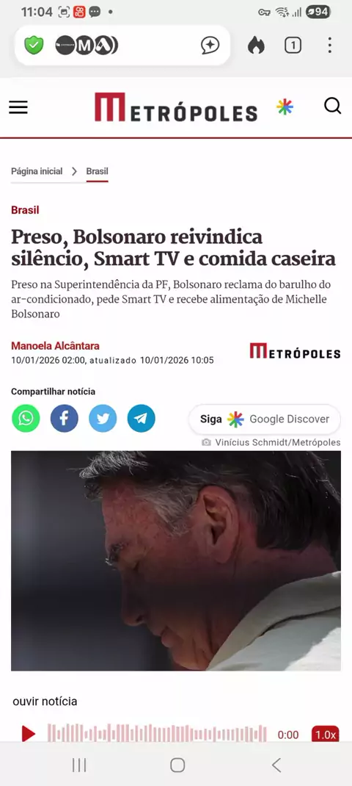The image size is (352, 786).
Task: Open the Brasil breadcrumb tab
Action: (97, 171)
